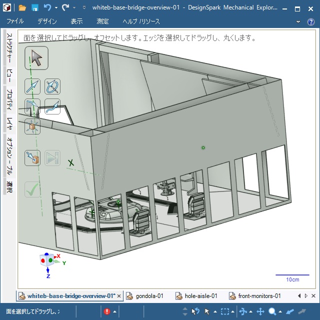Switch to the 表示 ribbon tab
The height and width of the screenshot is (320, 320).
(76, 21)
